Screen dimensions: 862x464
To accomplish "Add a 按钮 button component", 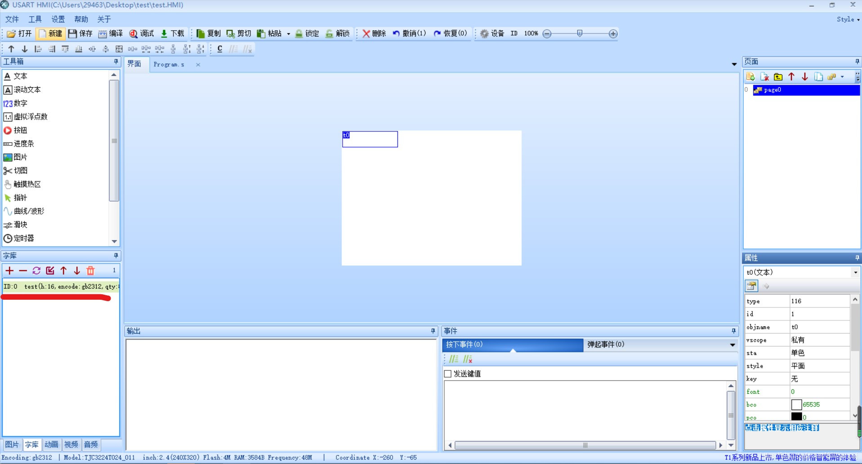I will point(16,130).
